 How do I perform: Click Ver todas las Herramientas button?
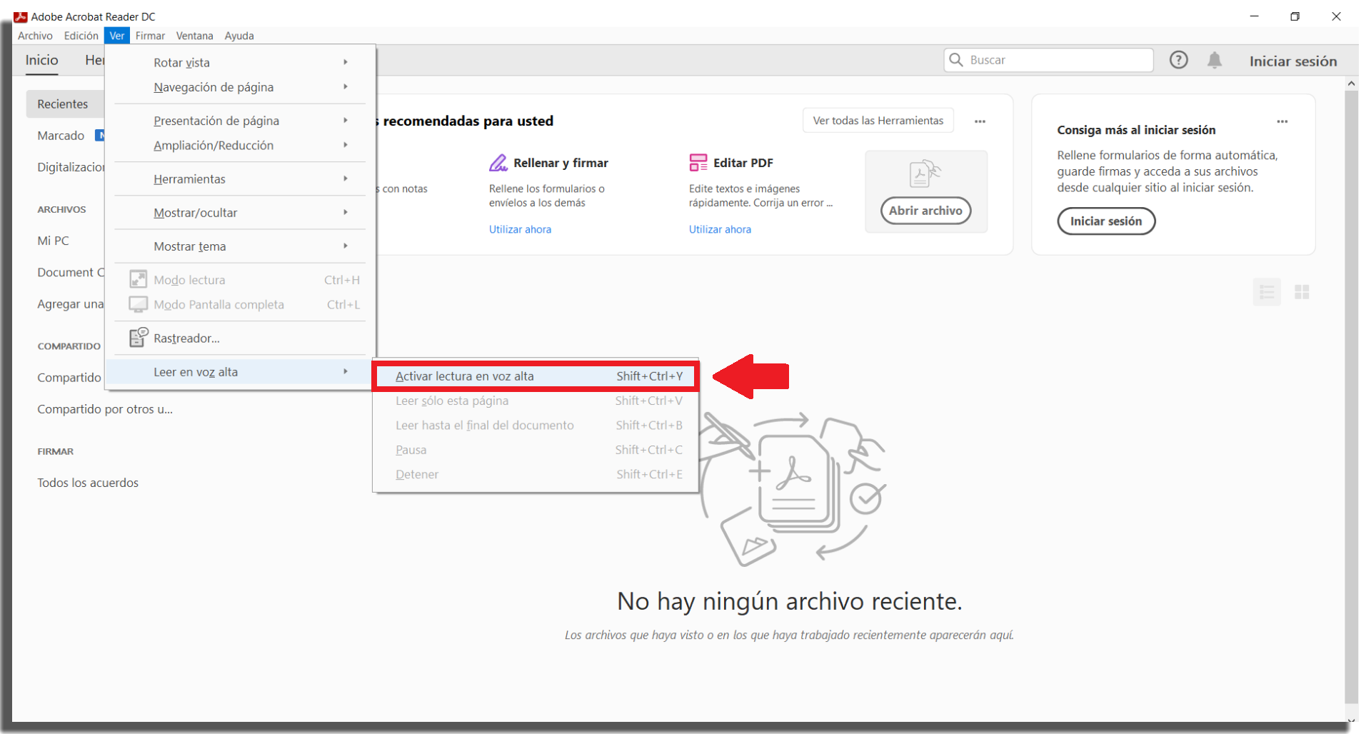coord(878,120)
